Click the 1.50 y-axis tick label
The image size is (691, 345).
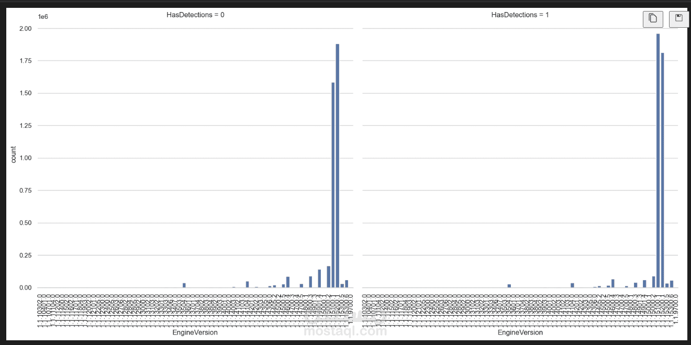coord(26,93)
